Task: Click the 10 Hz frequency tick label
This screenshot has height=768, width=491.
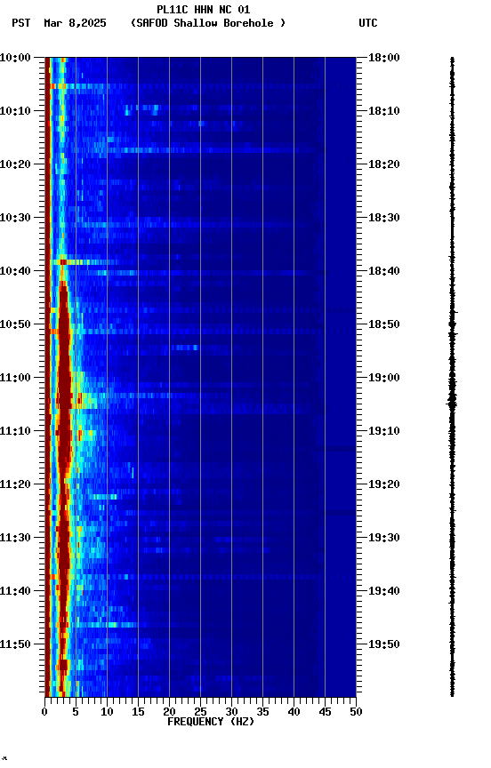Action: point(107,712)
